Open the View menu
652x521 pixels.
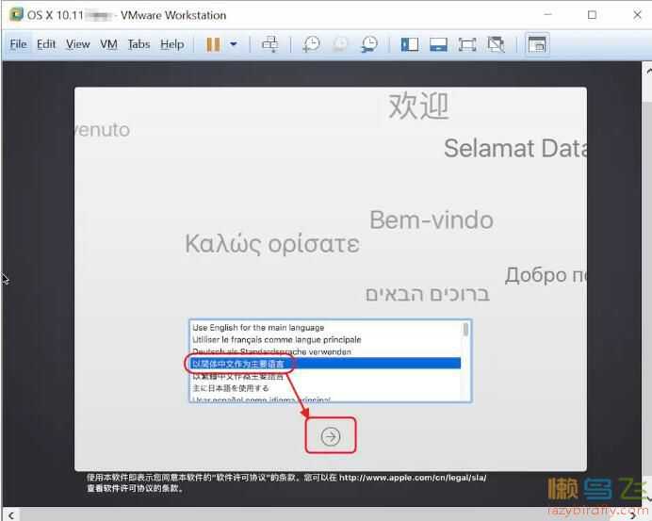[x=78, y=44]
